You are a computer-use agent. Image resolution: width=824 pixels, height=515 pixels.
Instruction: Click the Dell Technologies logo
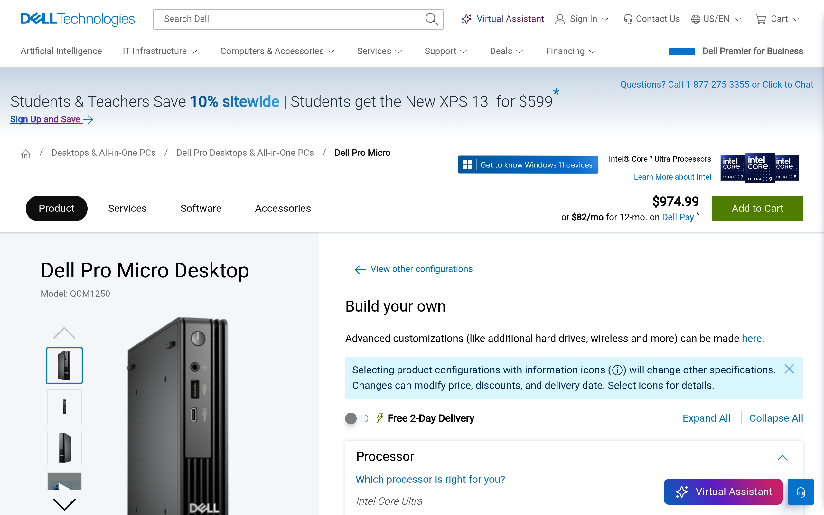(x=78, y=19)
